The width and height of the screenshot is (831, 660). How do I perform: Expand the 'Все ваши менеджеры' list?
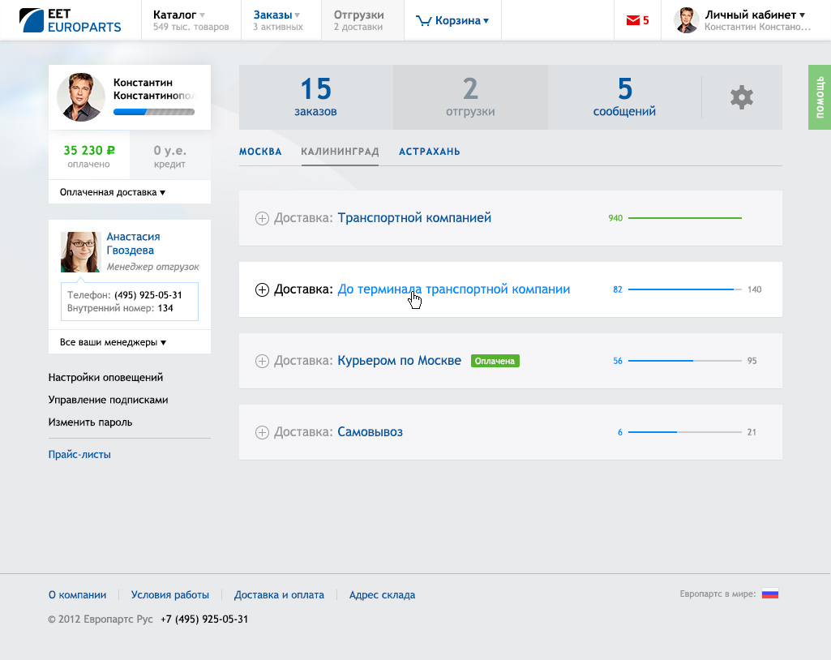(114, 342)
